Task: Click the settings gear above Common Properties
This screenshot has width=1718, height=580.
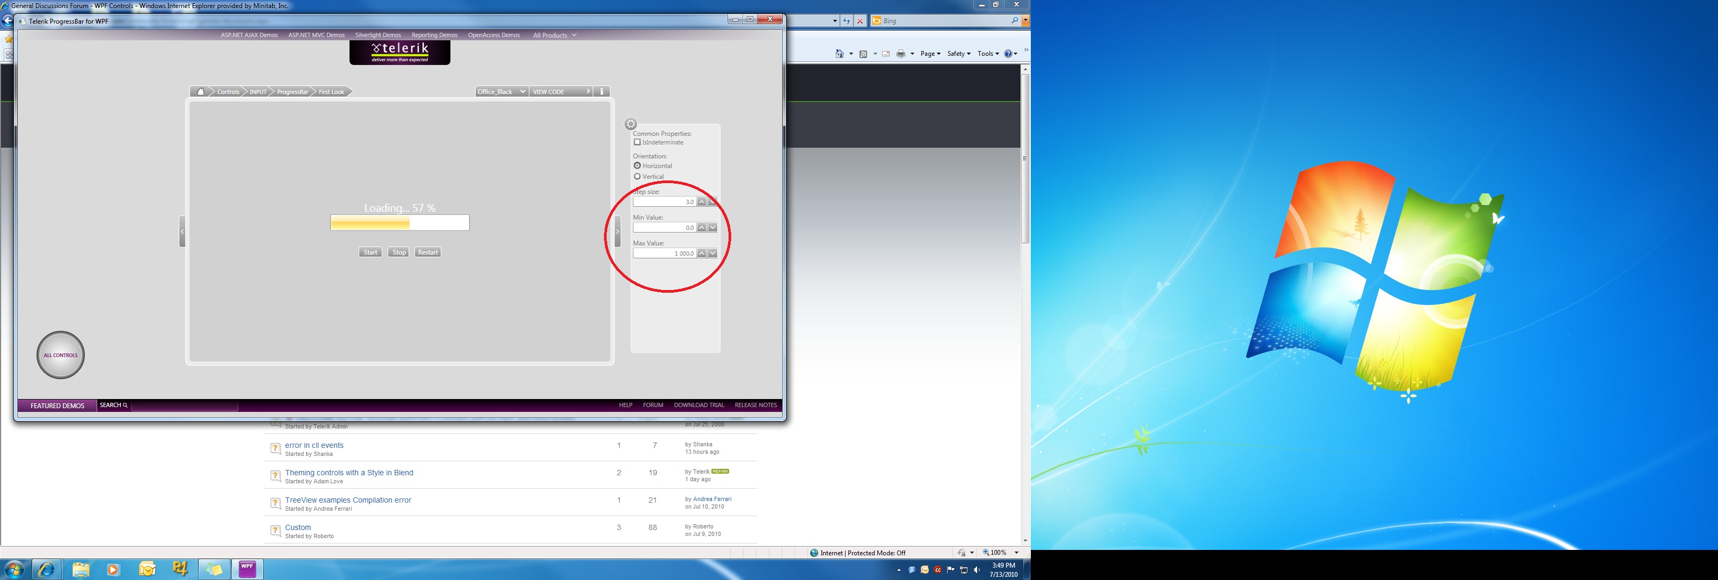Action: tap(631, 124)
